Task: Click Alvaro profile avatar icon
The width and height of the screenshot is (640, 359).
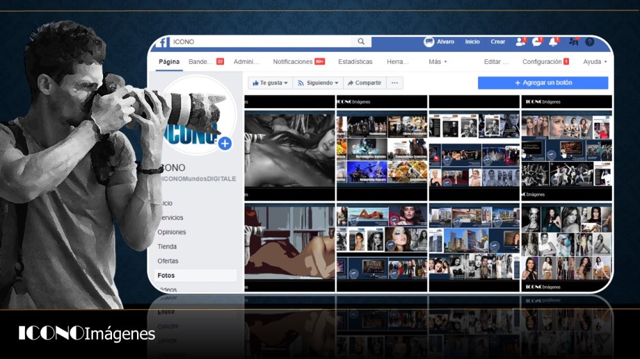Action: pos(429,42)
